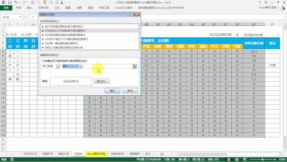Click the dialog help question mark button
The width and height of the screenshot is (287, 162).
click(130, 14)
